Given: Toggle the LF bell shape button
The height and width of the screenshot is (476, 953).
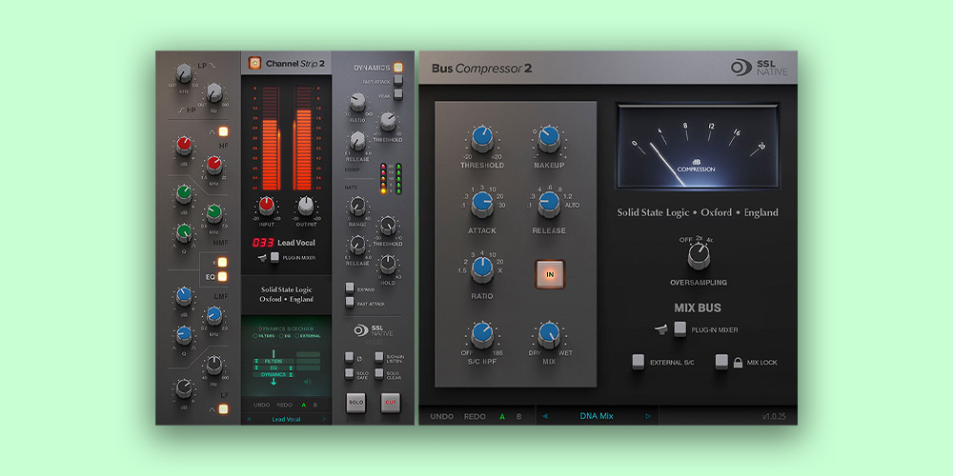Looking at the screenshot, I should click(223, 408).
